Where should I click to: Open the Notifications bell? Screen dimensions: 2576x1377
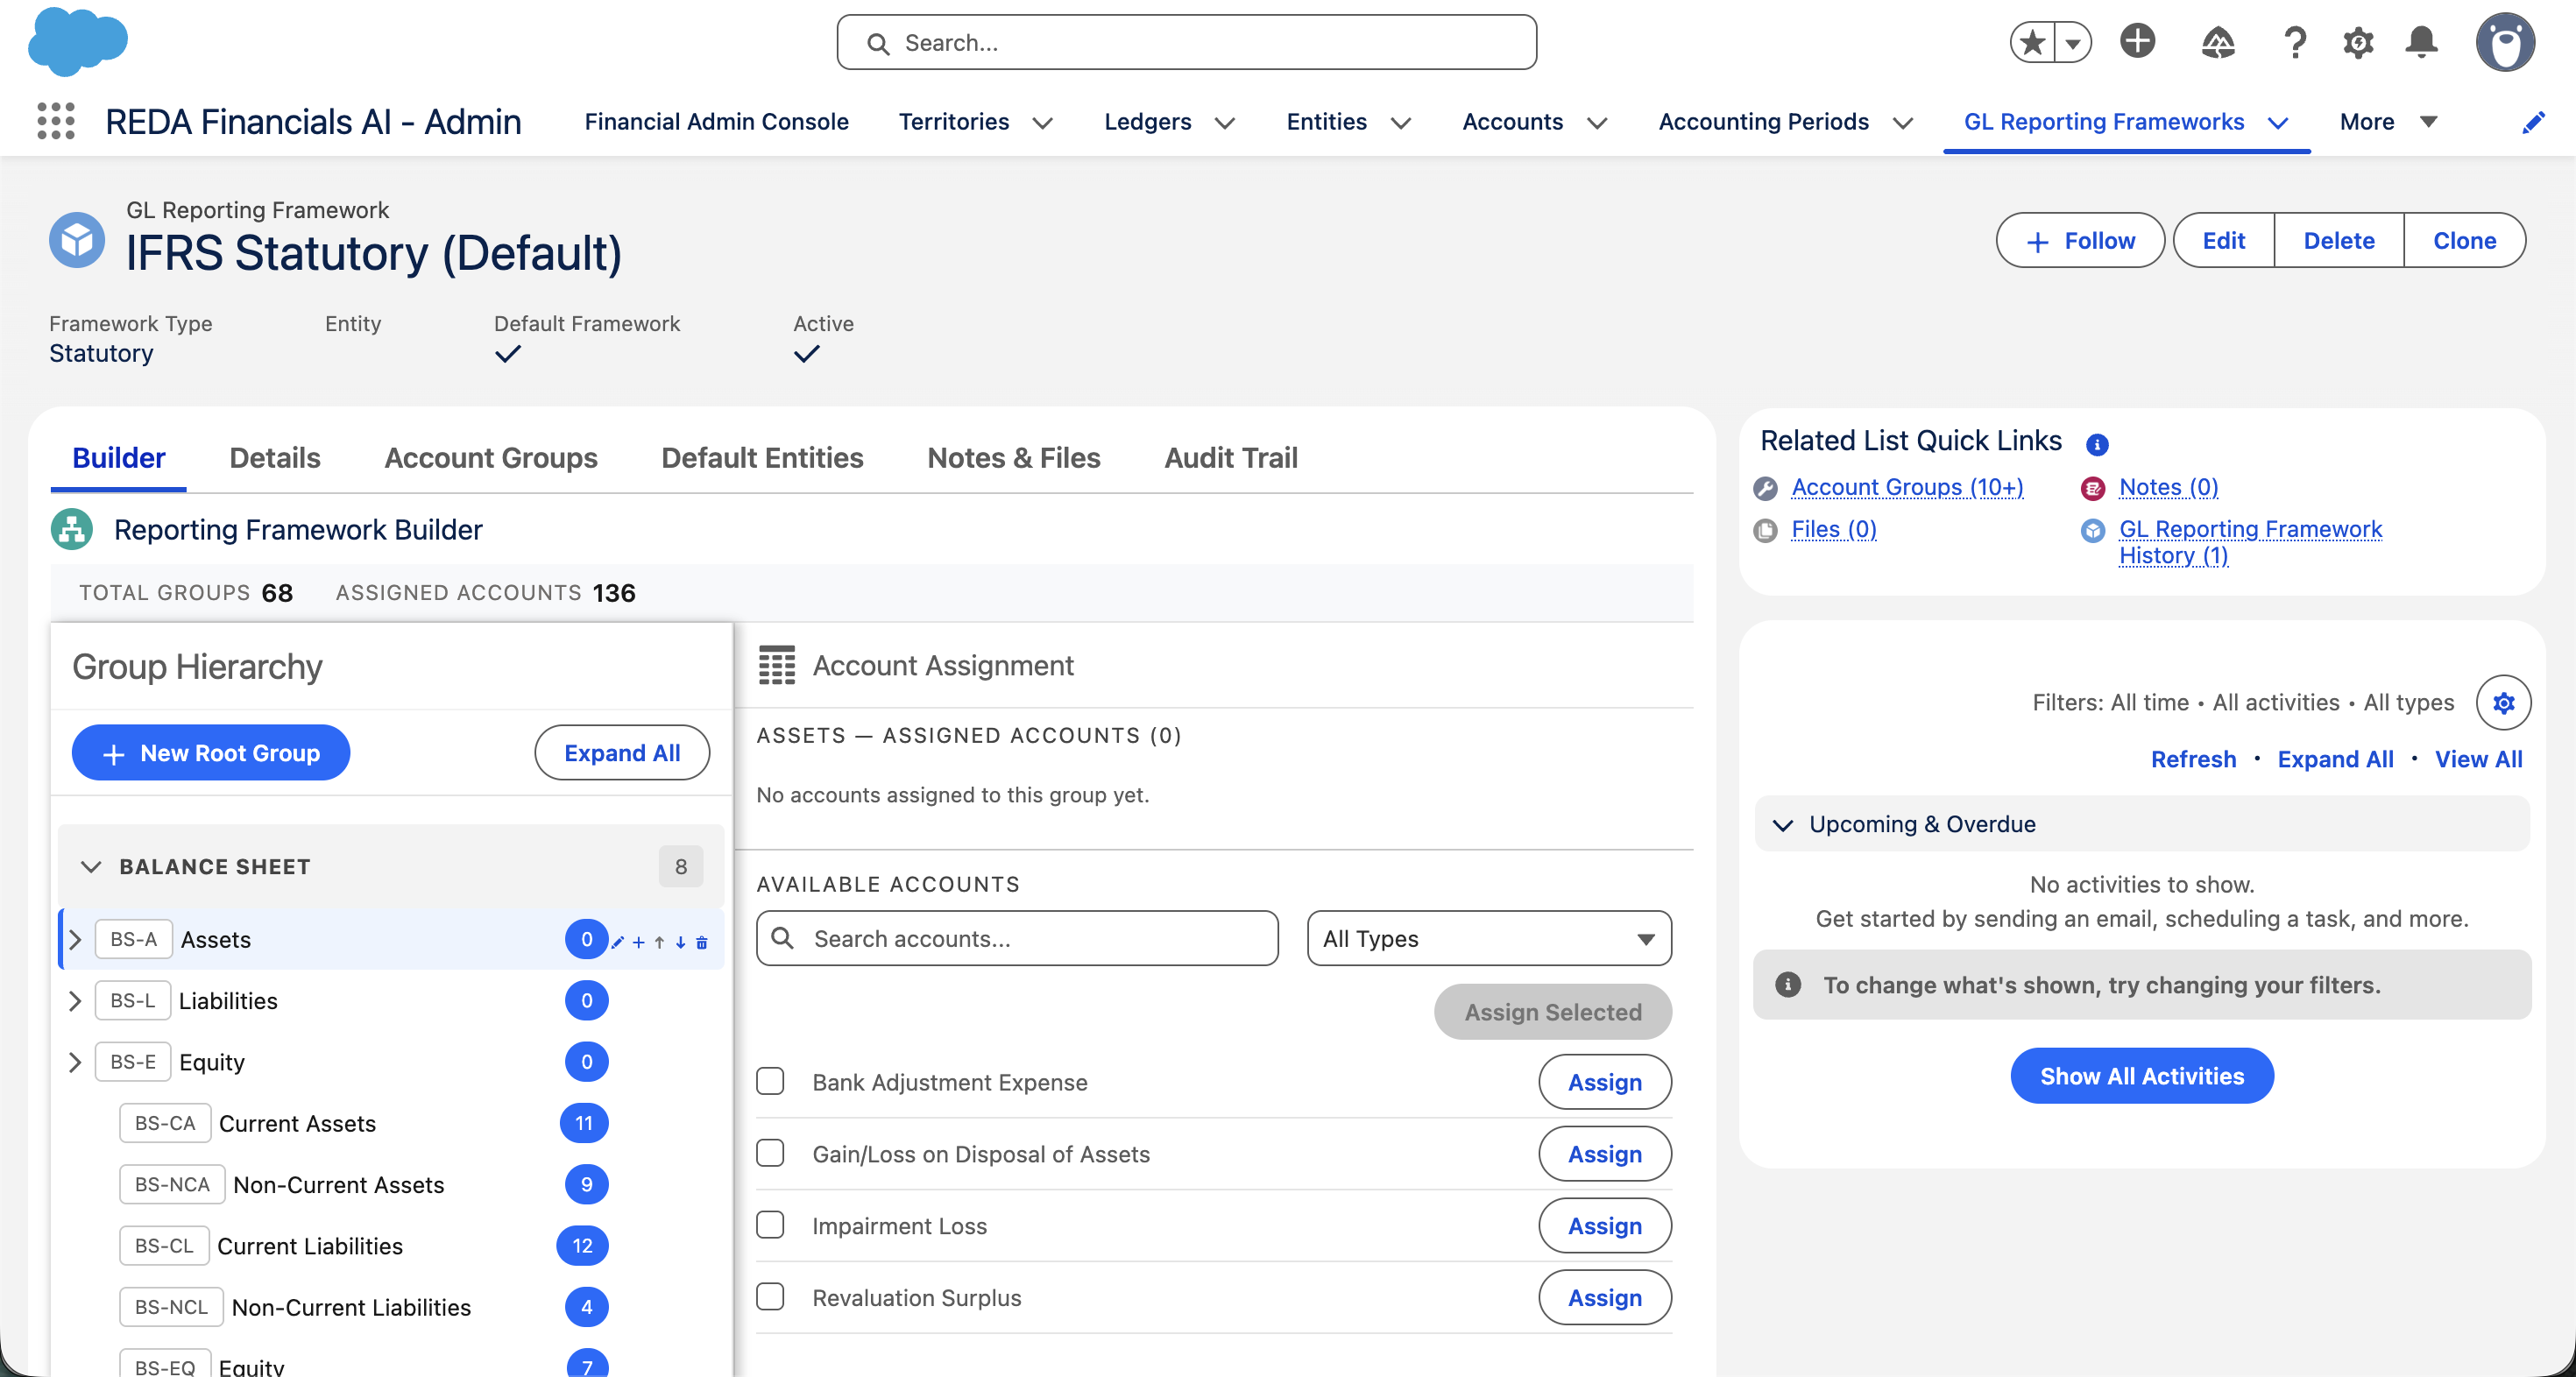pos(2421,42)
